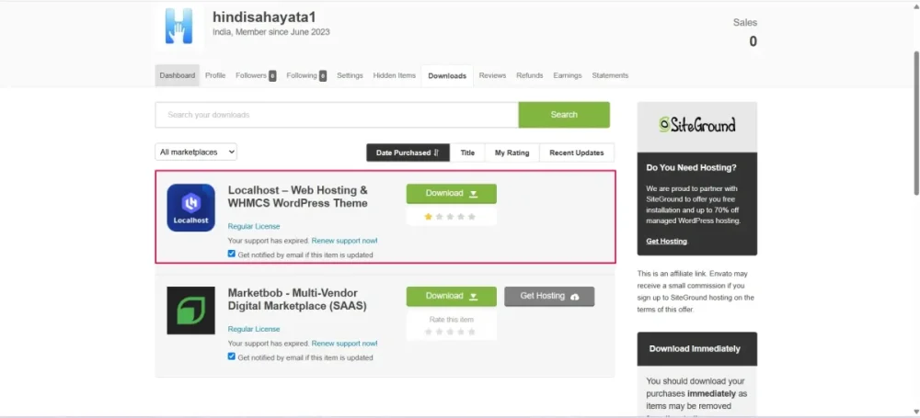920x418 pixels.
Task: Open the Reviews tab
Action: (x=492, y=75)
